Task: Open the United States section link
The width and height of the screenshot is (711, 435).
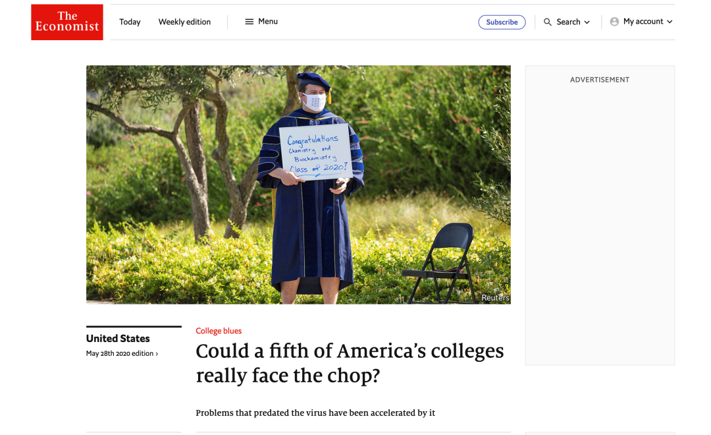Action: pyautogui.click(x=118, y=338)
